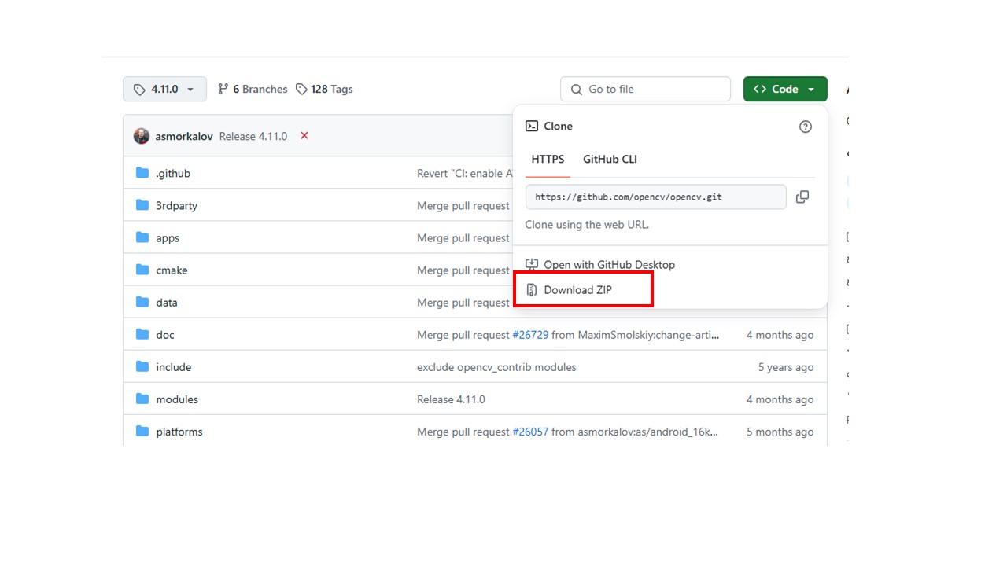Open the 'exclude opencv_contrib modules' commit message

tap(496, 367)
